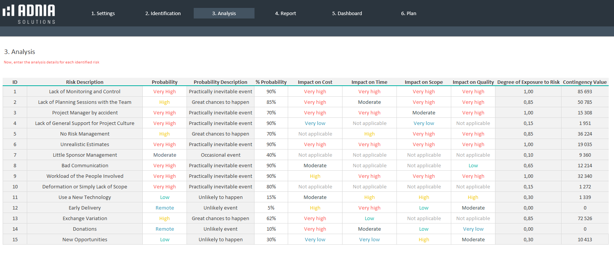Click Probability Description cell for Little Sponsor Management

pos(221,155)
